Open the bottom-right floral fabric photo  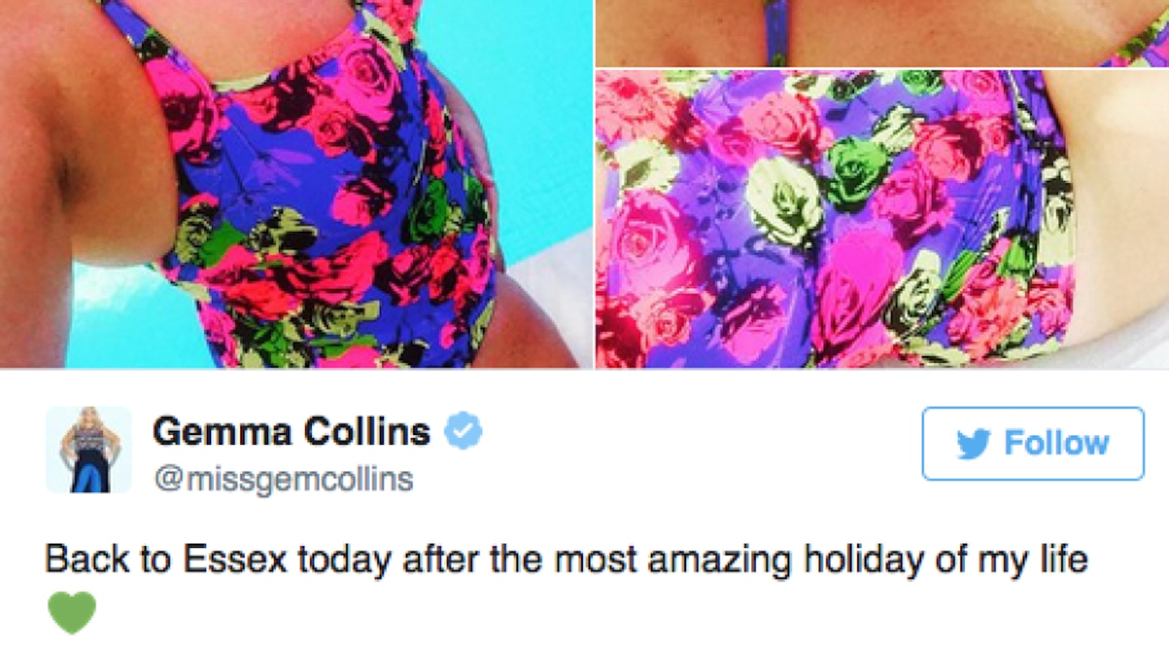(x=882, y=219)
